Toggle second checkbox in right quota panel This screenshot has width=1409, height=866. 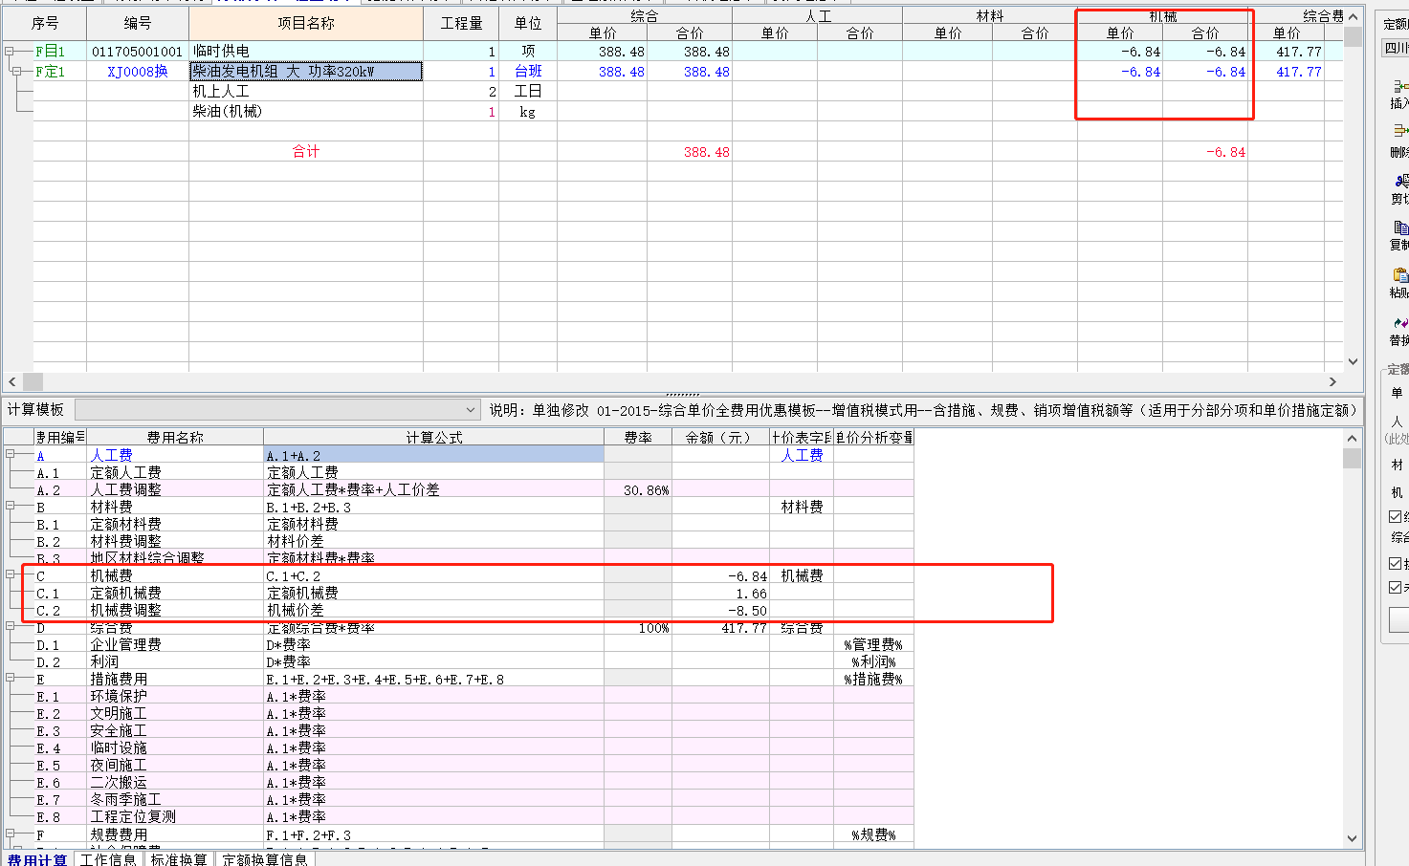[1396, 563]
